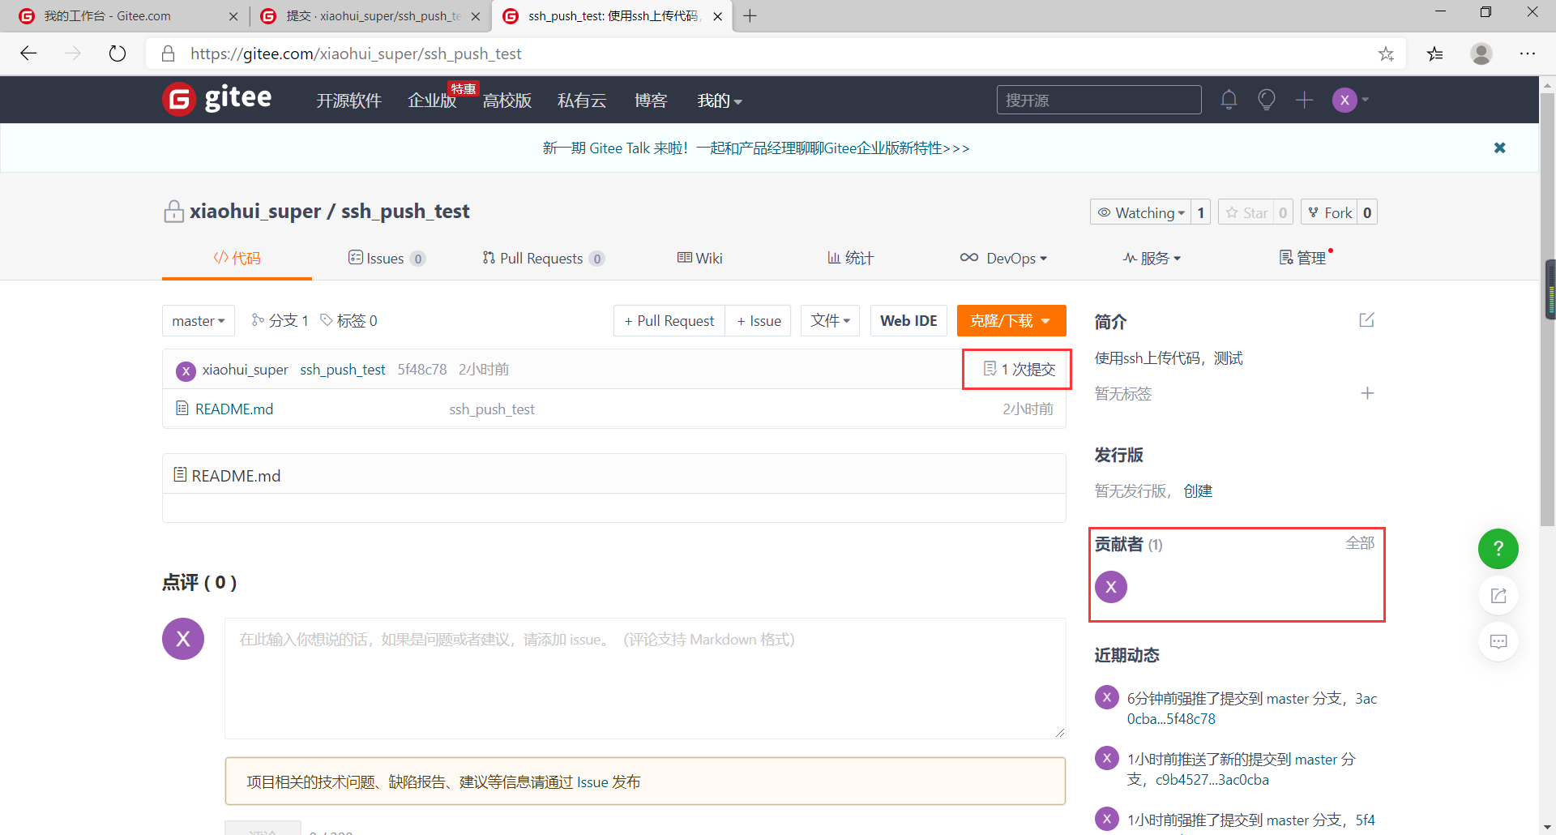Launch the Web IDE
Viewport: 1556px width, 835px height.
pos(908,321)
